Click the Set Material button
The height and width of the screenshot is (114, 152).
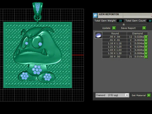pos(139,95)
